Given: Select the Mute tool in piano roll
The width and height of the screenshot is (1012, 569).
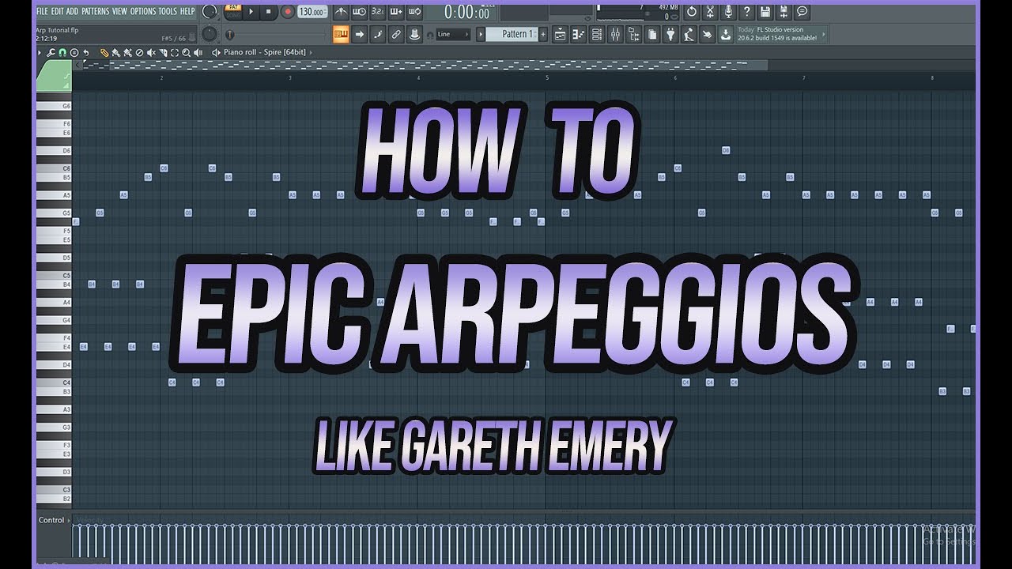Looking at the screenshot, I should 150,52.
